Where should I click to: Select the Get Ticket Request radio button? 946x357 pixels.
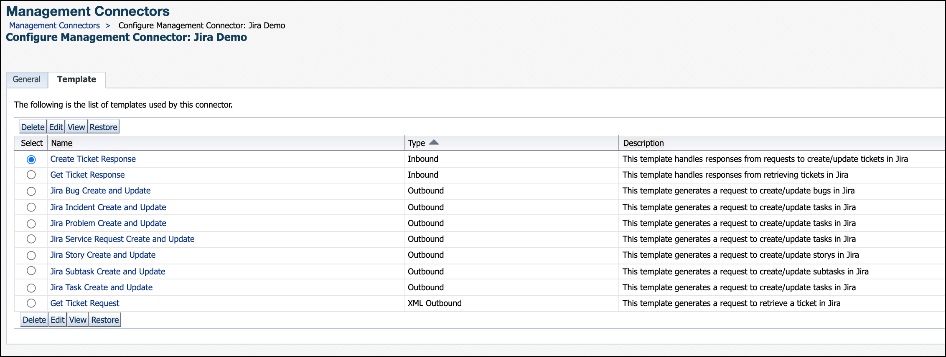tap(31, 304)
